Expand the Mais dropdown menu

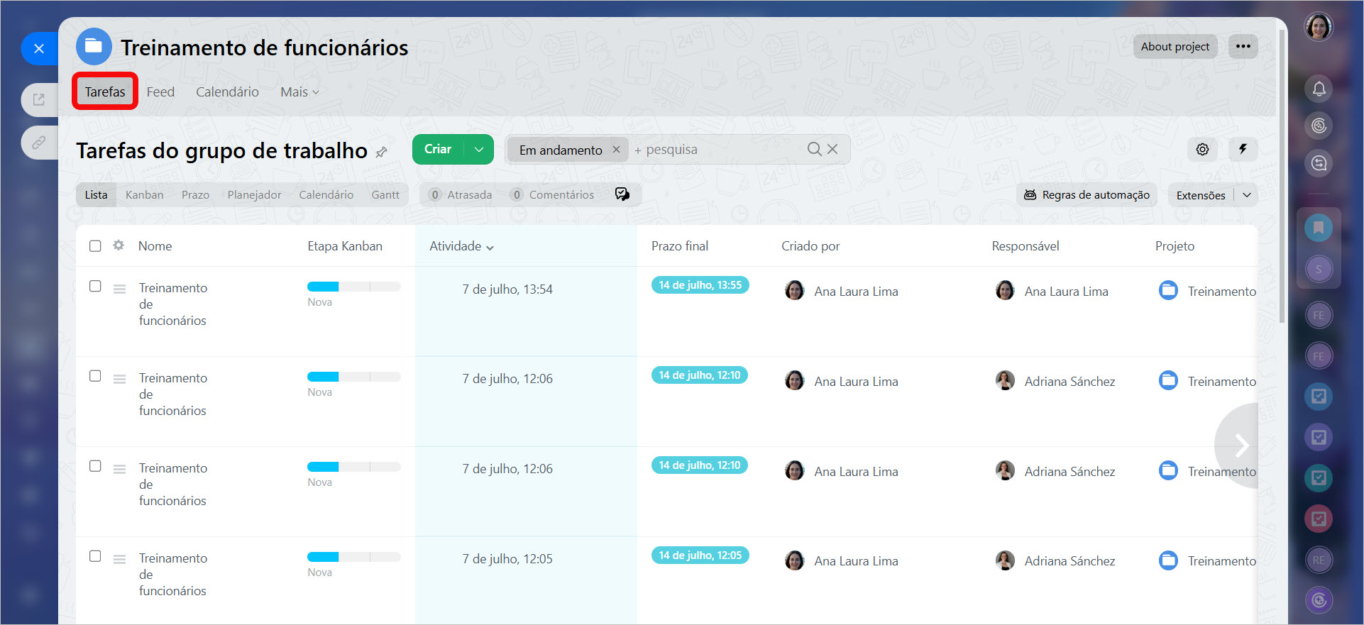click(299, 92)
